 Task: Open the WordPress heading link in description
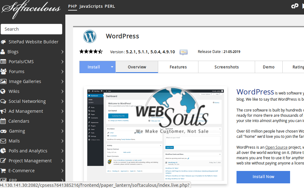(255, 92)
